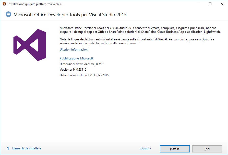Click the items count number 1
The image size is (228, 155).
pos(8,148)
